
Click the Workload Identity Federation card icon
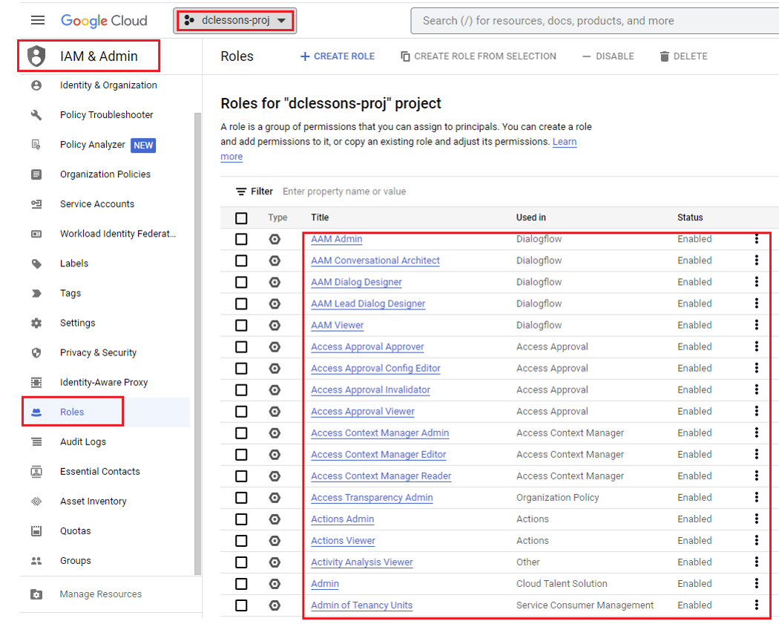coord(36,234)
